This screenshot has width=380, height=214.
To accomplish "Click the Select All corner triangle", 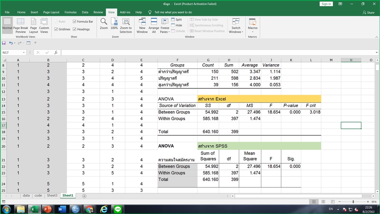I will [4, 60].
